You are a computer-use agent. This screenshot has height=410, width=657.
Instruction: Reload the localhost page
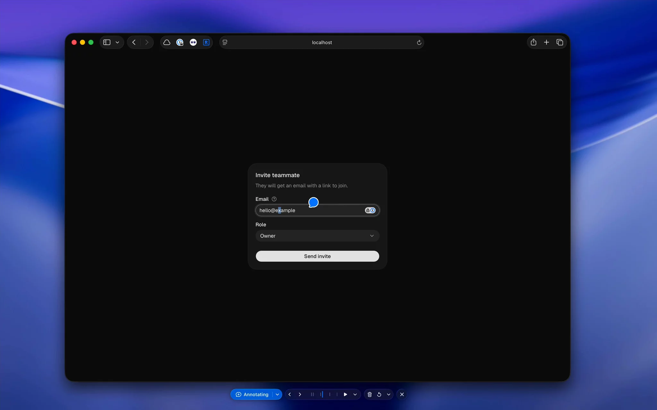419,42
